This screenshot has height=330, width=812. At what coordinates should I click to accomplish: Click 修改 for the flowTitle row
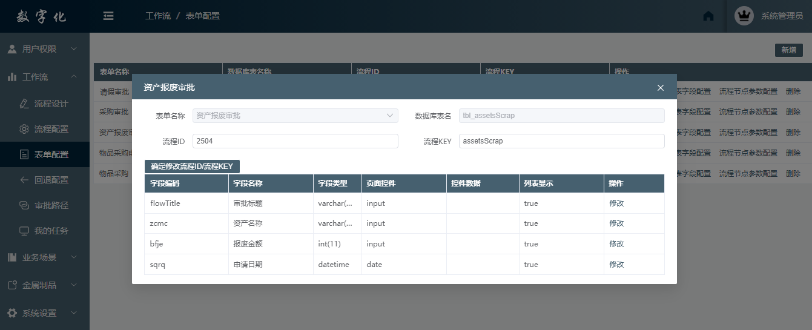616,203
